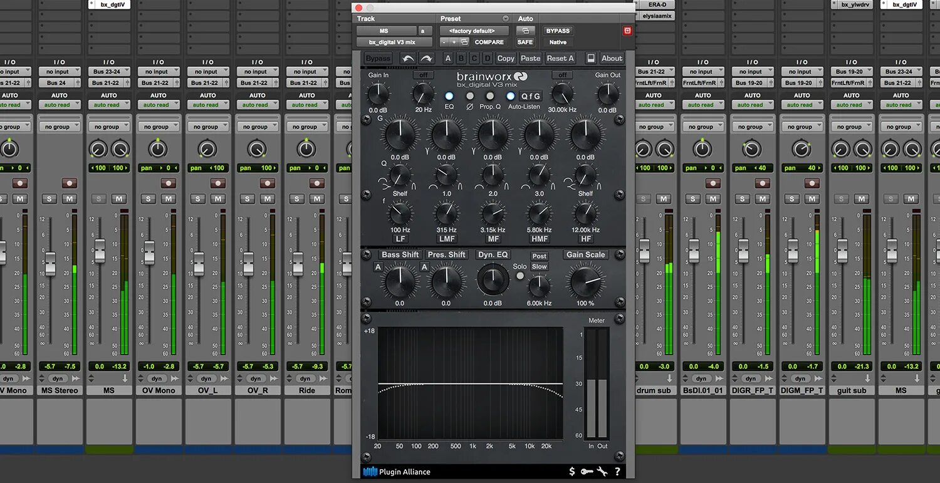Mute the OV Mono track
The width and height of the screenshot is (940, 483).
[x=169, y=199]
